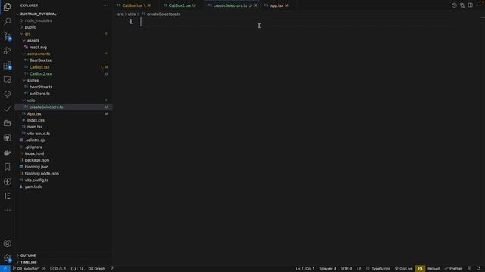Collapse the utils folder
Image resolution: width=485 pixels, height=272 pixels.
point(31,100)
